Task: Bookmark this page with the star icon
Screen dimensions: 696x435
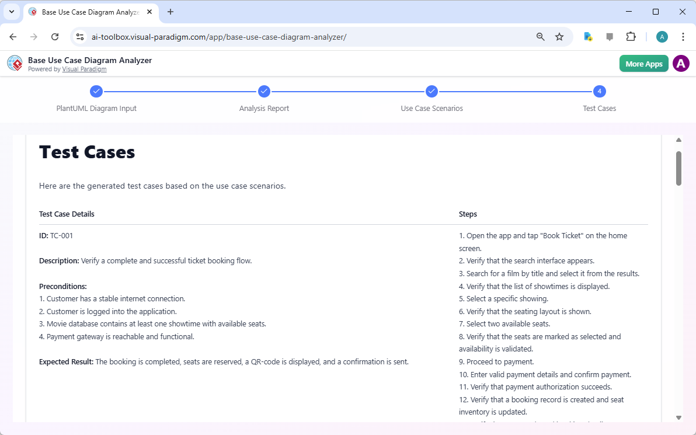Action: click(559, 36)
